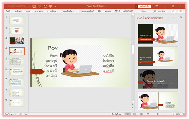This screenshot has width=189, height=119.
Task: Click the Save icon in quick access toolbar
Action: click(x=34, y=6)
